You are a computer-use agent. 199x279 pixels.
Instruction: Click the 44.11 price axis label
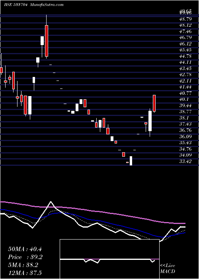185,62
